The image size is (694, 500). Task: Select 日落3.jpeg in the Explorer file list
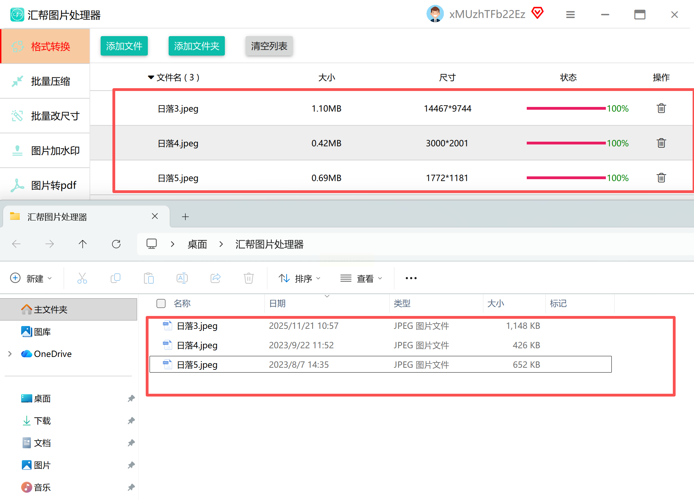click(x=197, y=326)
